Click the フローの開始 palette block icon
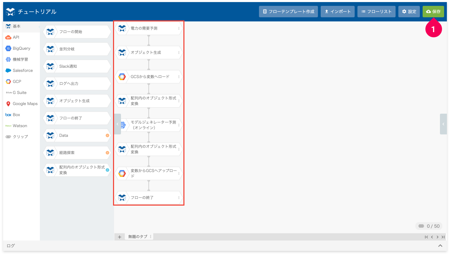The width and height of the screenshot is (450, 255). (51, 32)
